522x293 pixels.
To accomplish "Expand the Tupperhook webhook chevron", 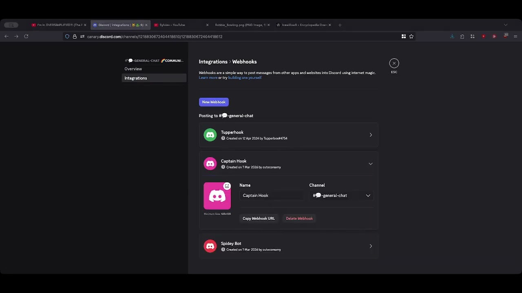I will point(371,135).
